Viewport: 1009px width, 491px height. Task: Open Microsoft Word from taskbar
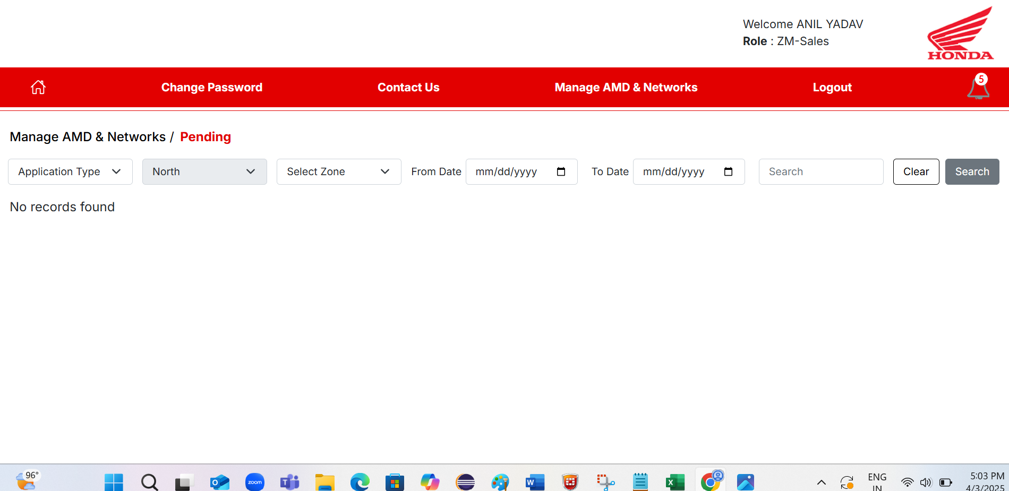(535, 482)
